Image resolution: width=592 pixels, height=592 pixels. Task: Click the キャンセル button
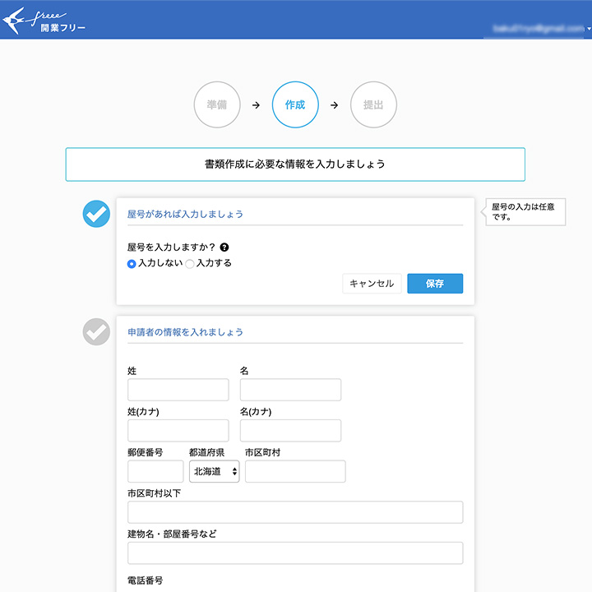[372, 284]
